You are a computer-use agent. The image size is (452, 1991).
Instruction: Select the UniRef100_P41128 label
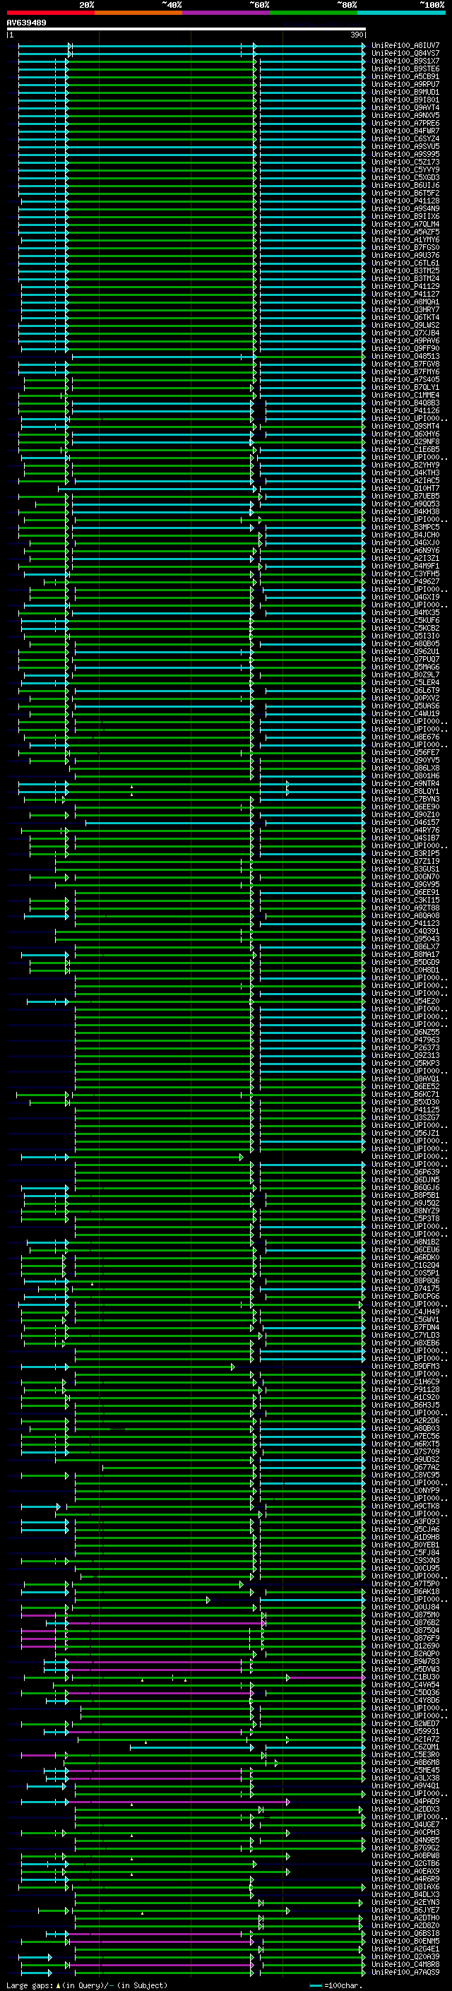pyautogui.click(x=405, y=201)
